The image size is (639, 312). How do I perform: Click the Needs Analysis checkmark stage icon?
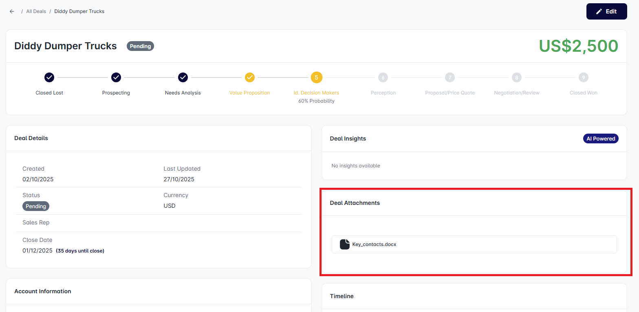[x=183, y=77]
